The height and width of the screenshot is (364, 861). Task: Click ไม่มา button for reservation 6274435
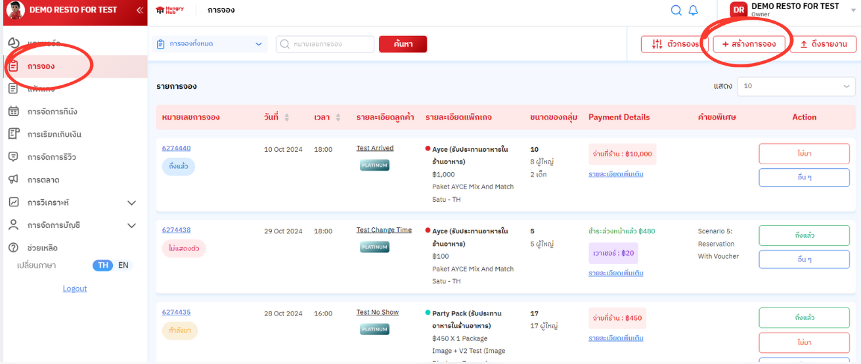click(804, 342)
